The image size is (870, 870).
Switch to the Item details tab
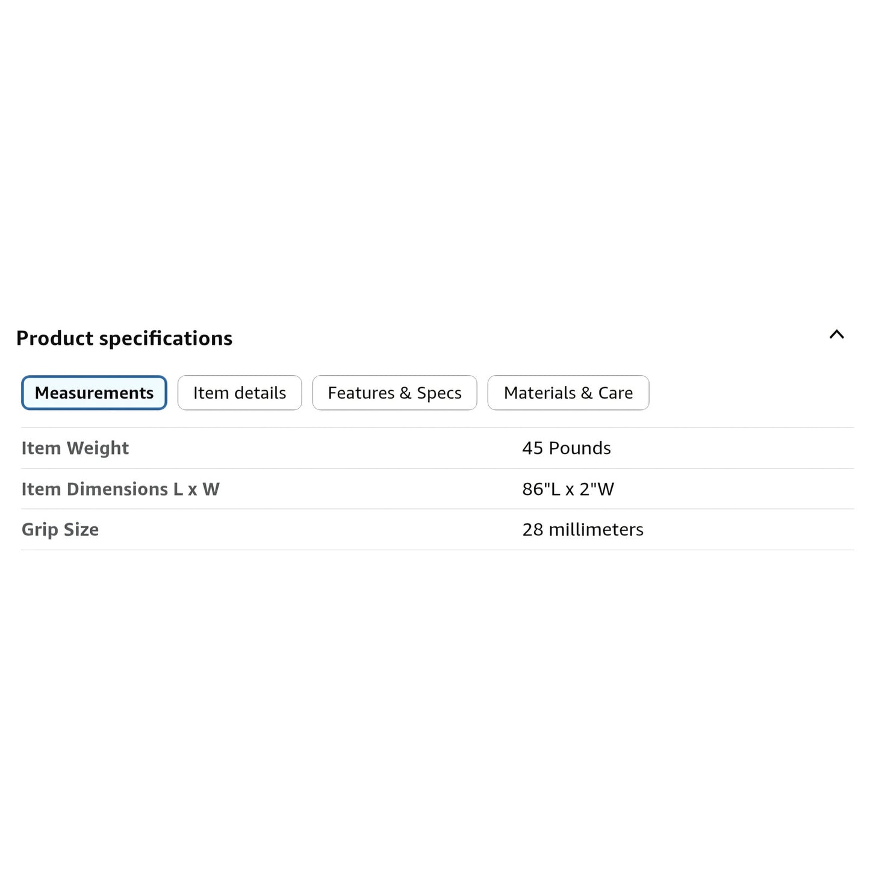(240, 393)
